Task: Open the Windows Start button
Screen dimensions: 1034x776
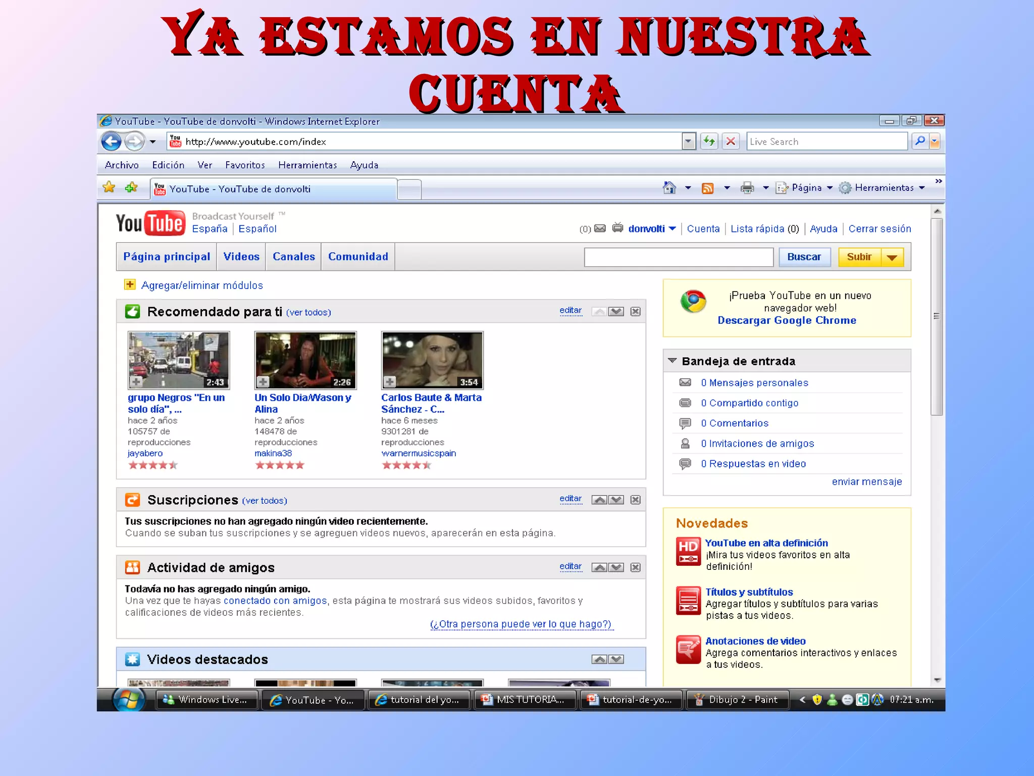Action: tap(129, 700)
